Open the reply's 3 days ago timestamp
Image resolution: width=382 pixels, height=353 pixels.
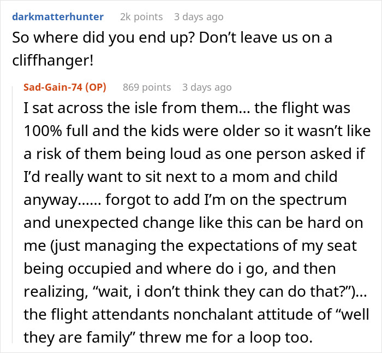[x=207, y=87]
